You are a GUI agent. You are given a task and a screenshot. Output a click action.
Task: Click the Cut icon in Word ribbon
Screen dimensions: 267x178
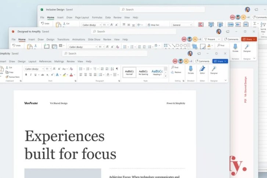coord(7,68)
